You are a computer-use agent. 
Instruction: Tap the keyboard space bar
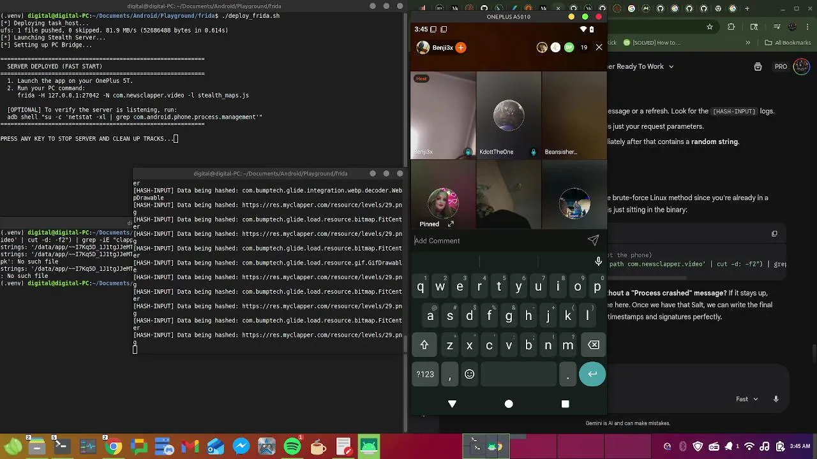click(x=518, y=374)
